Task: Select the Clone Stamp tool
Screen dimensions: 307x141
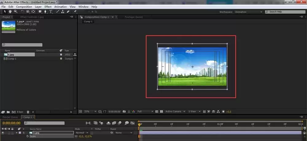Action: (63, 12)
